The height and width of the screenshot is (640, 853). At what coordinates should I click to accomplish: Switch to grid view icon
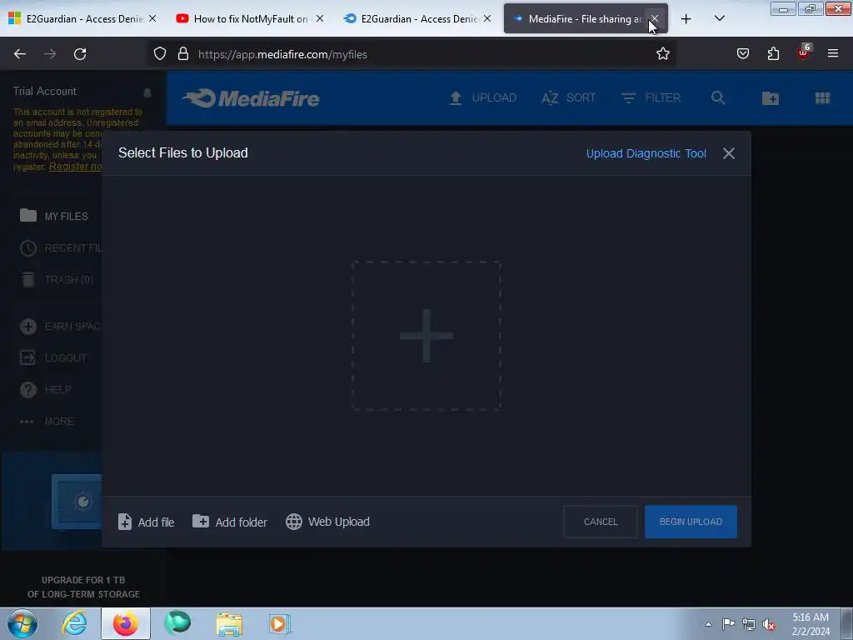point(822,98)
